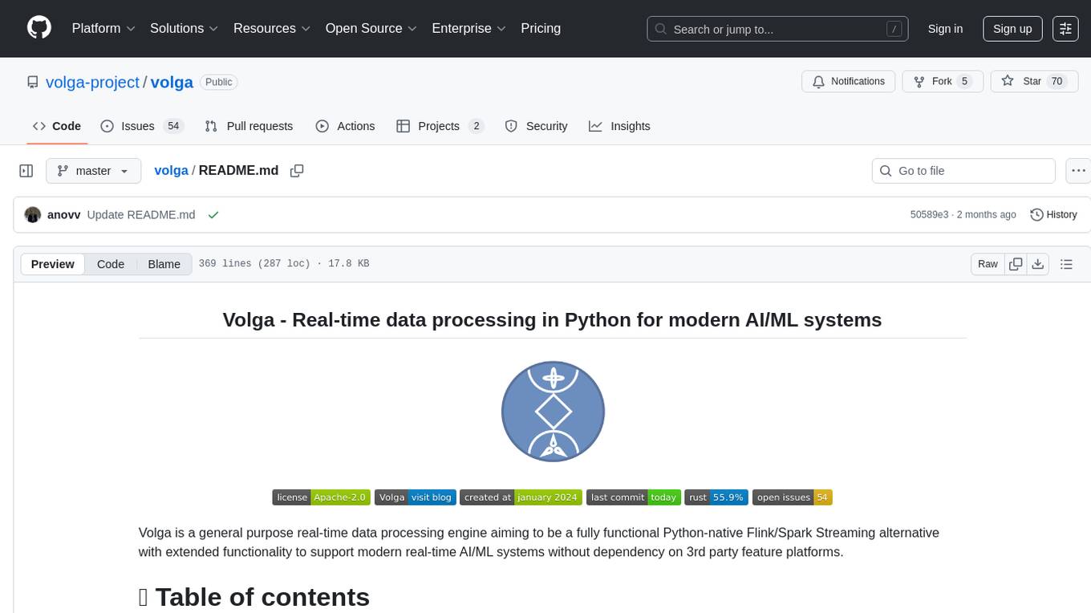Fork the repository
The height and width of the screenshot is (613, 1091).
coord(943,81)
